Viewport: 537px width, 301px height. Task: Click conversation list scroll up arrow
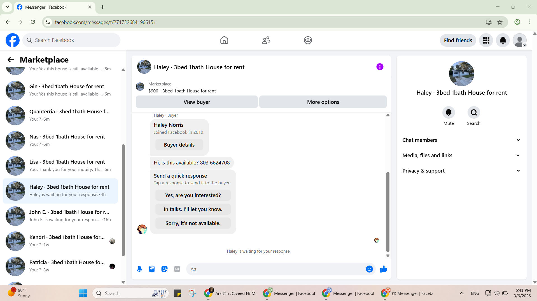click(123, 70)
